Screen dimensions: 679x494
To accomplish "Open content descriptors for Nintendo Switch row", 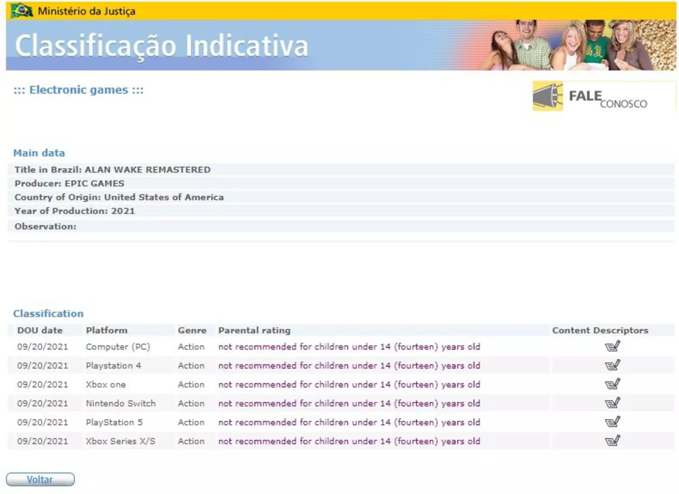I will [x=612, y=403].
